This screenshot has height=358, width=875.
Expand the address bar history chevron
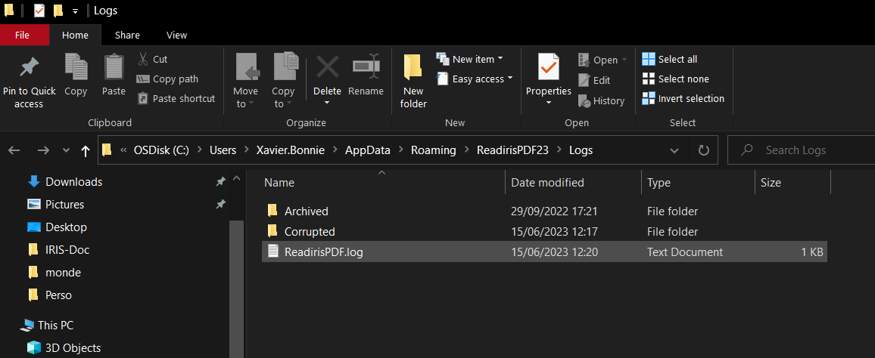coord(674,150)
